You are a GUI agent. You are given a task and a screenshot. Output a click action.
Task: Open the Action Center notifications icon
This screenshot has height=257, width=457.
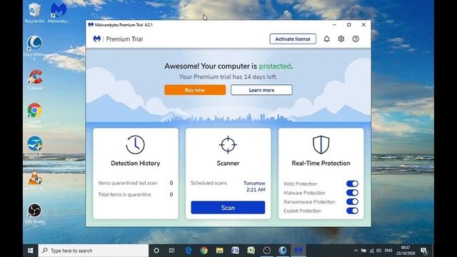point(424,251)
